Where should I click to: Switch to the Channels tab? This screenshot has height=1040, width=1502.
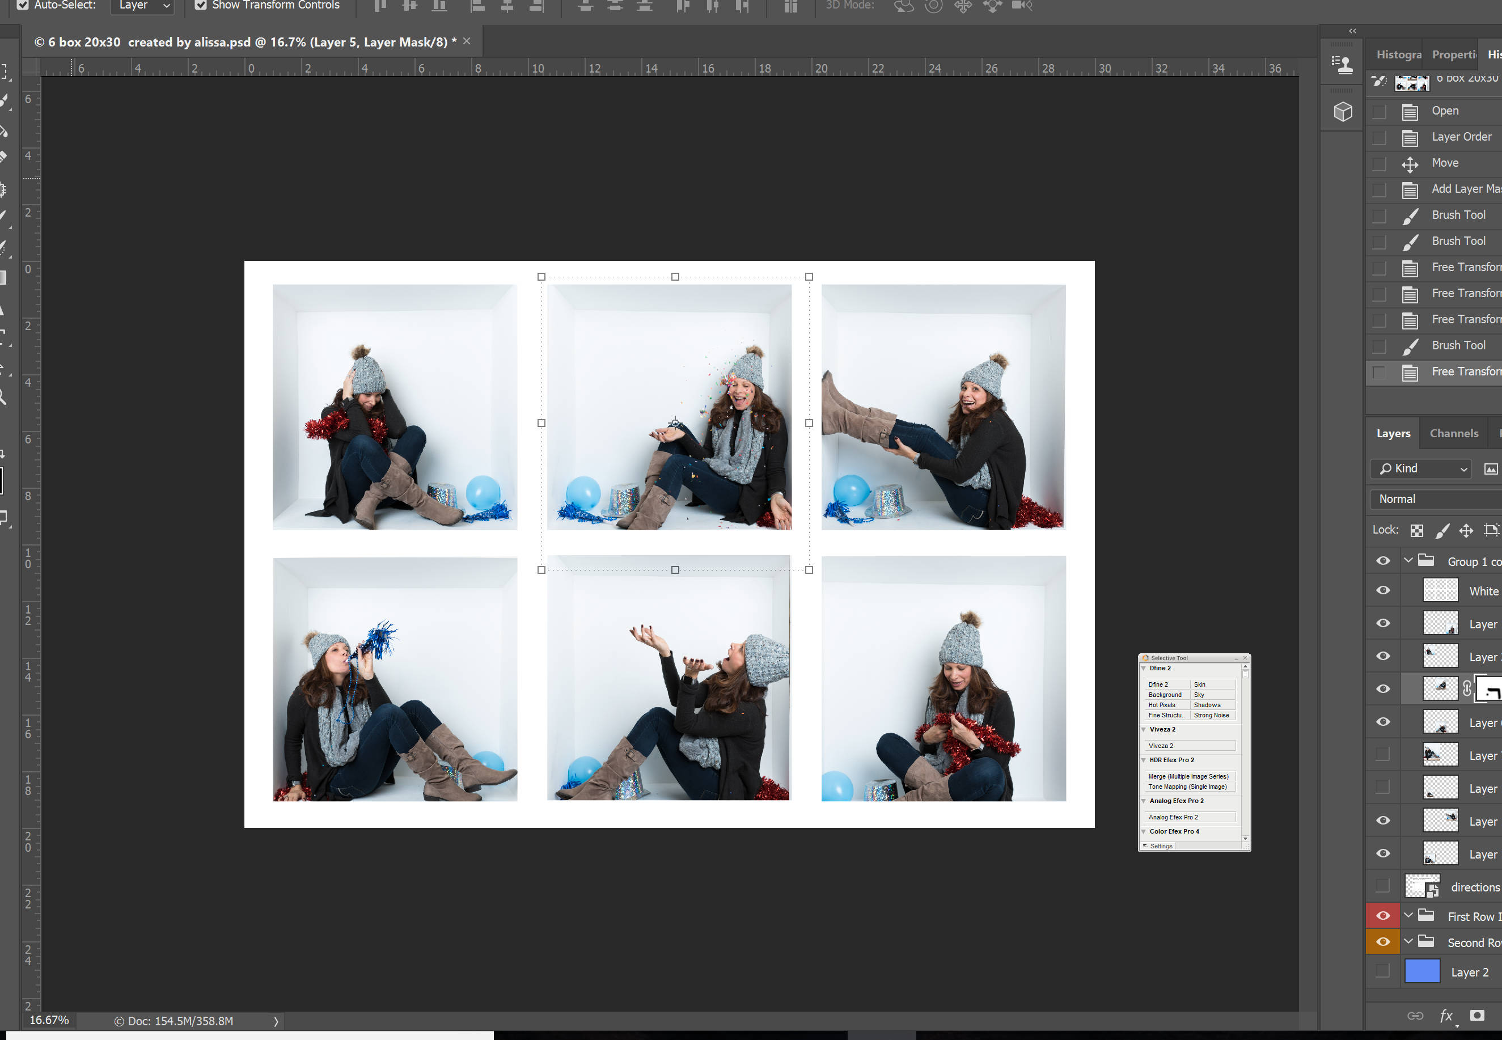coord(1454,433)
